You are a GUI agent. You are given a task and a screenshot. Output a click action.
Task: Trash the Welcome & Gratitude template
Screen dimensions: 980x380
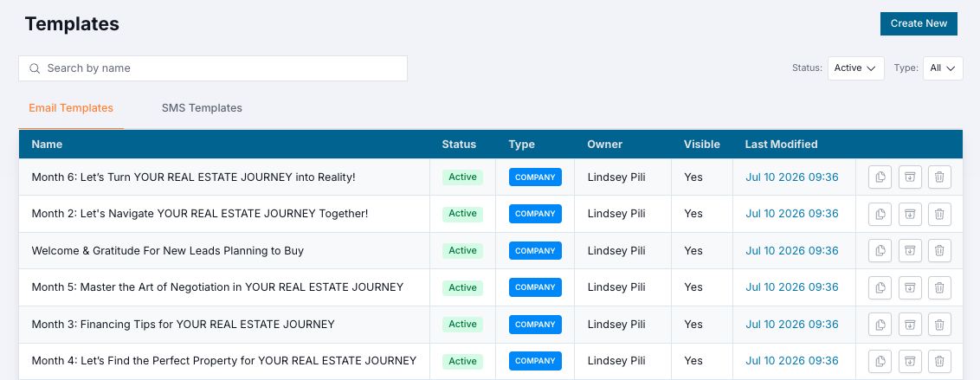939,251
